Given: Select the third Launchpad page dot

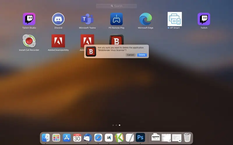Looking at the screenshot, I should (119, 125).
